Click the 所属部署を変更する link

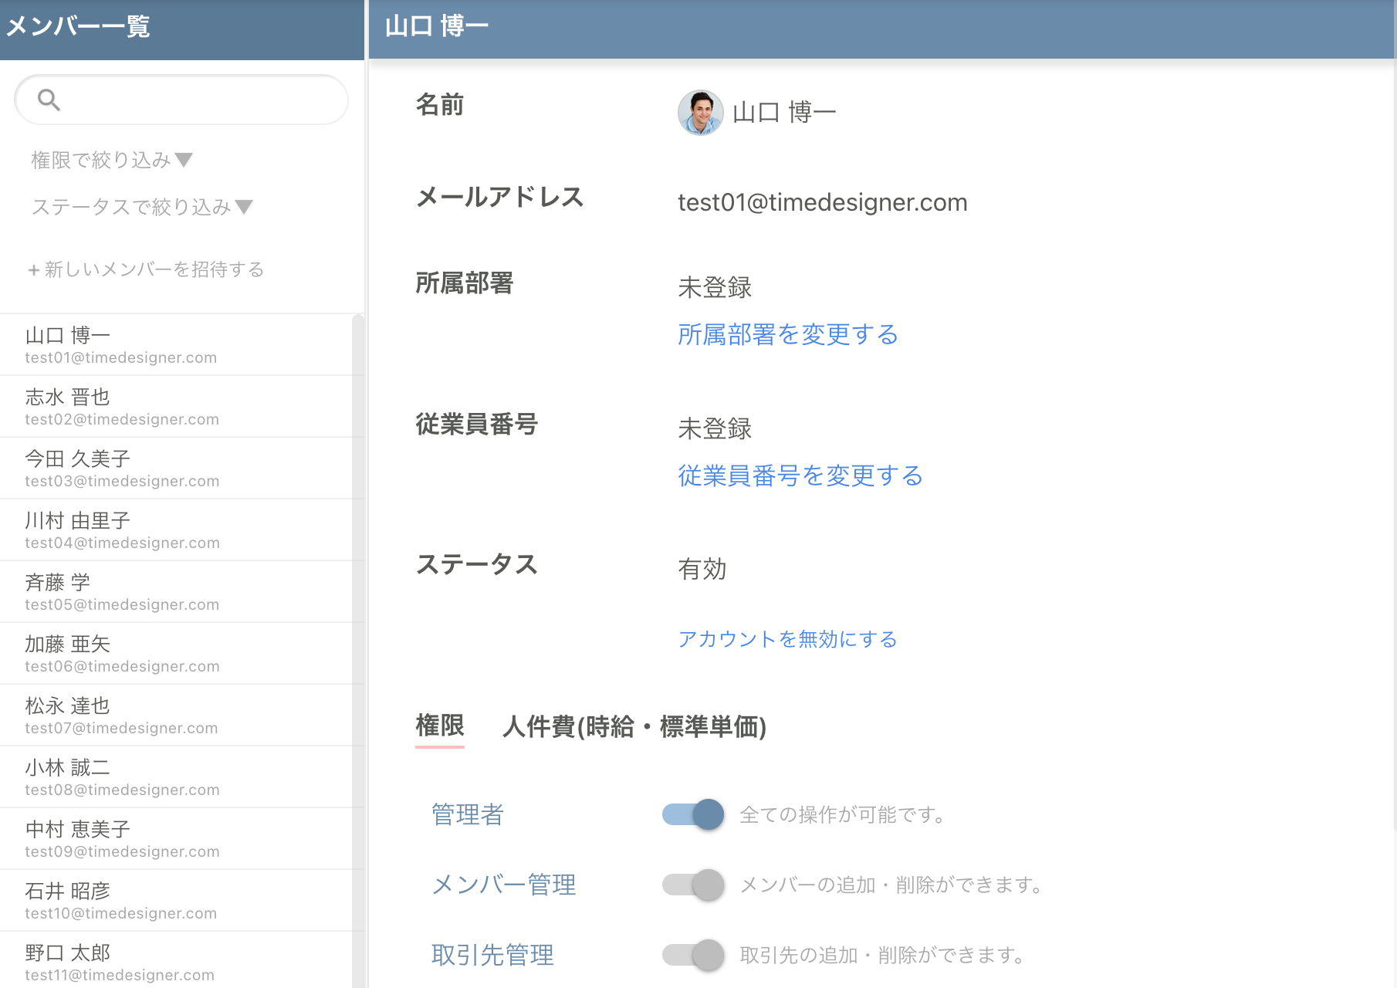click(x=787, y=334)
